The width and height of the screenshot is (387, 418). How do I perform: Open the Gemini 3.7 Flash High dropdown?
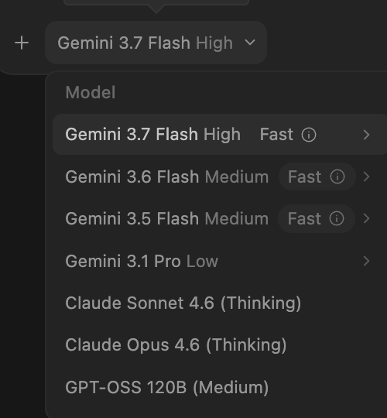pos(156,43)
